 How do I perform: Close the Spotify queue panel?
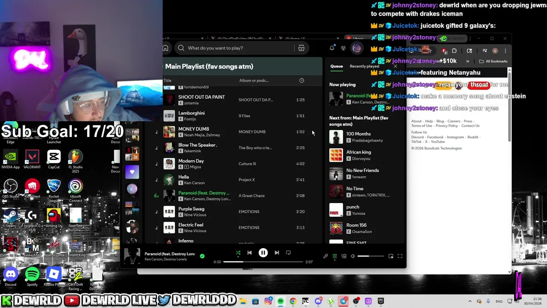(x=395, y=66)
